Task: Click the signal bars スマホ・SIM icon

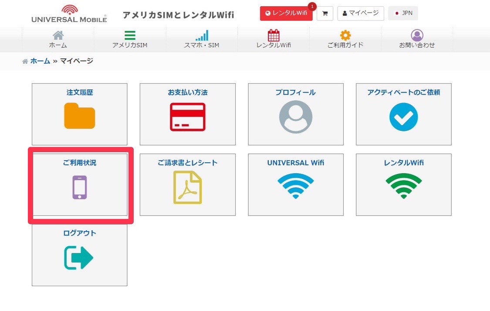Action: (202, 35)
